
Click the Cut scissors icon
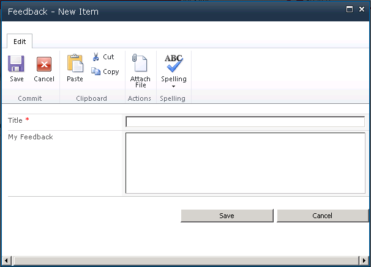[x=96, y=57]
